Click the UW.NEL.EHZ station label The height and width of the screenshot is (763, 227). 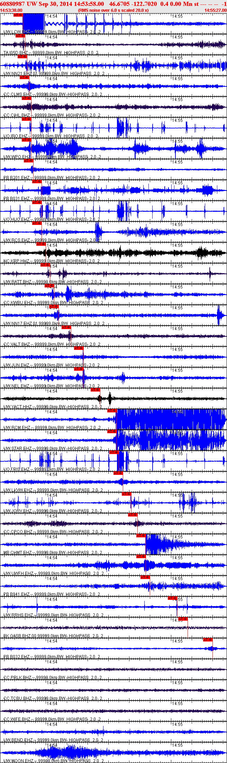(x=52, y=386)
